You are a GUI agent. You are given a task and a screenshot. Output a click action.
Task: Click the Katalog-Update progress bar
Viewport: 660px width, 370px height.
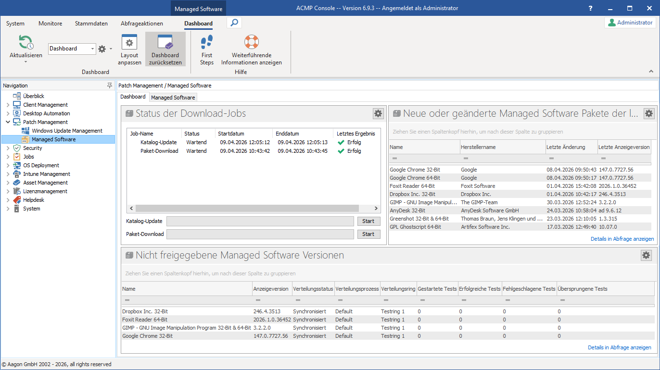[x=260, y=221]
